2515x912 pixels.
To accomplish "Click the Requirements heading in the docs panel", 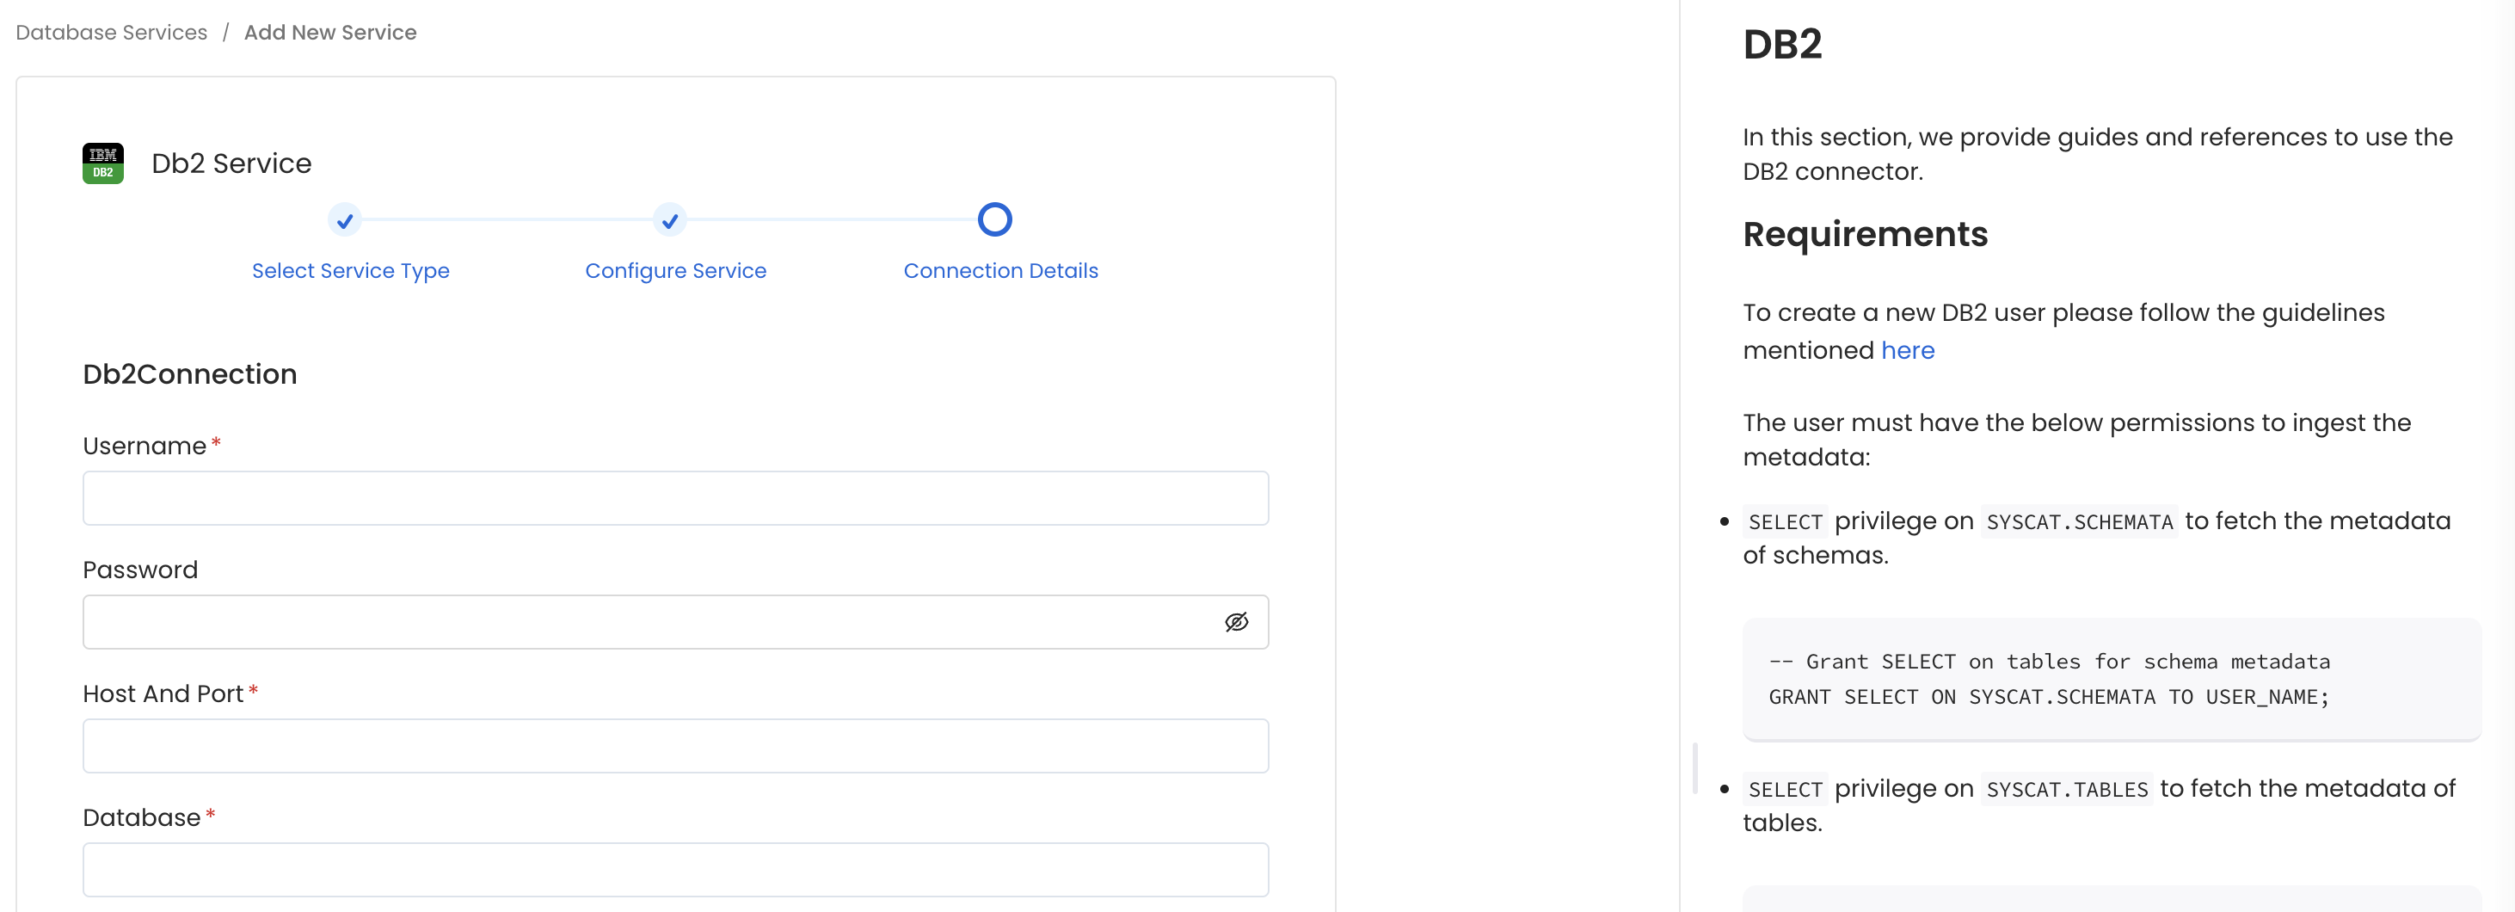I will pyautogui.click(x=1865, y=234).
